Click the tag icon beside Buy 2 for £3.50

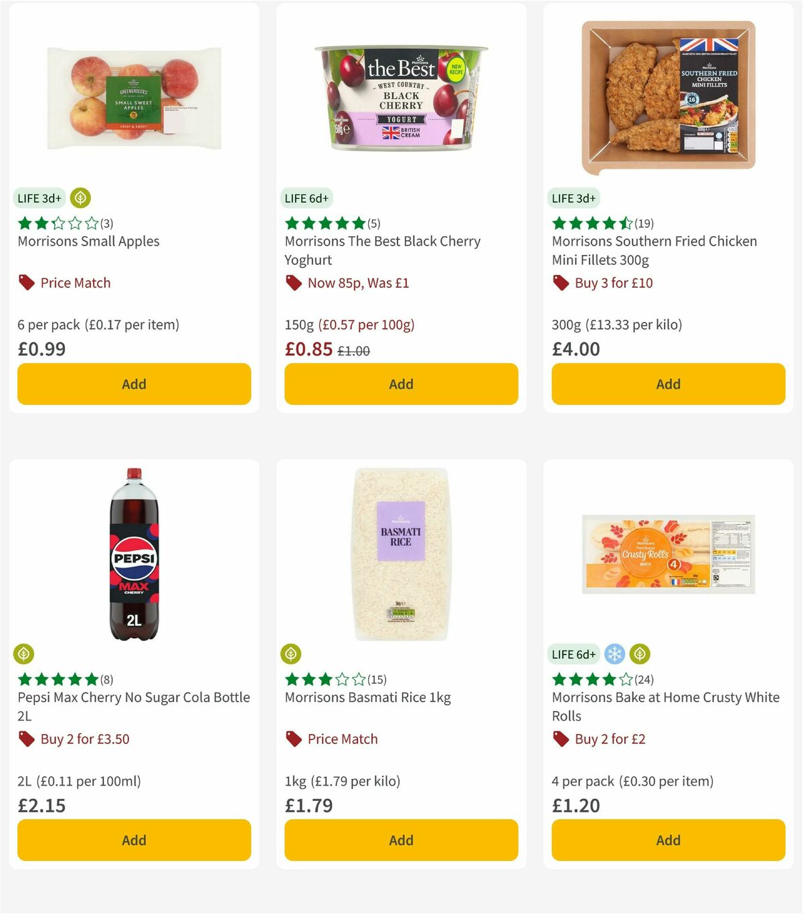click(x=25, y=739)
